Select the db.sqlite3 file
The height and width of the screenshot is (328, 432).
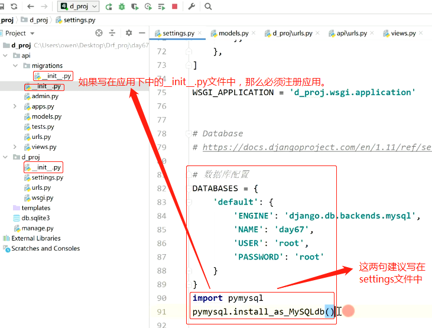click(x=31, y=218)
